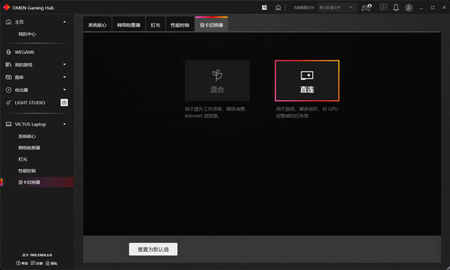Open the help question-mark icon
Image resolution: width=450 pixels, height=270 pixels.
(18, 263)
